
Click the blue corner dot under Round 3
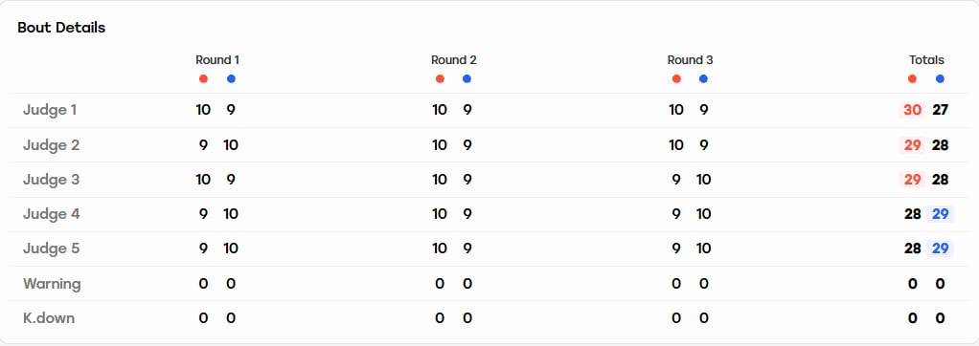tap(704, 79)
